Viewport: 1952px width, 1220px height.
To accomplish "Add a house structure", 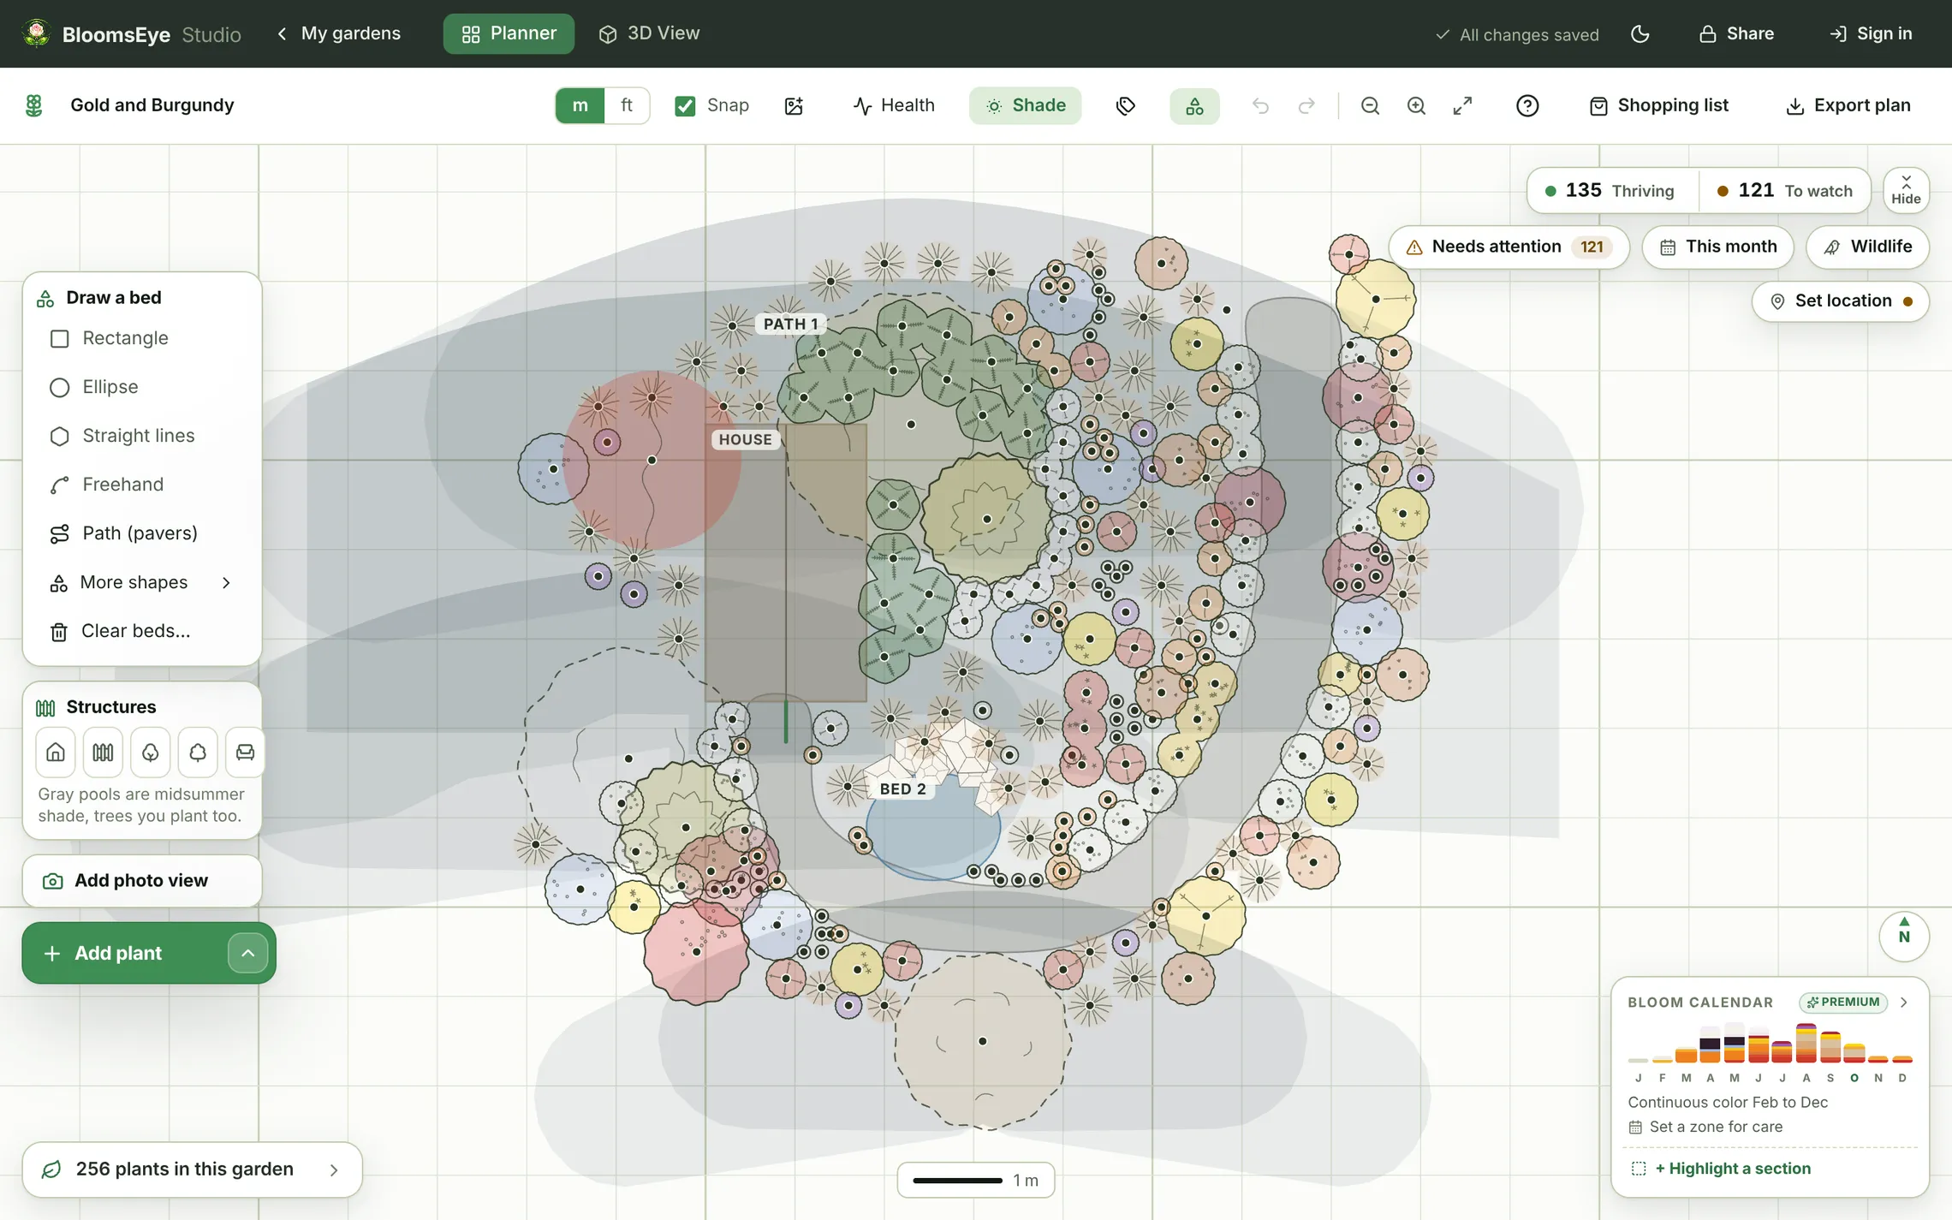I will (x=56, y=753).
